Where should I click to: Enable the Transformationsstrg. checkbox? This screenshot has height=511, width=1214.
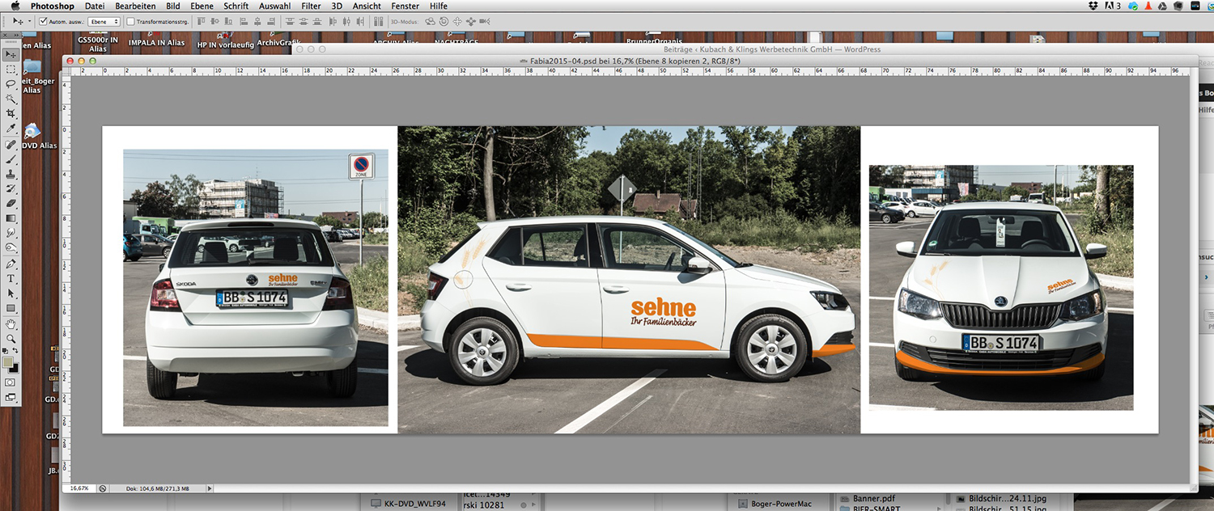coord(131,21)
